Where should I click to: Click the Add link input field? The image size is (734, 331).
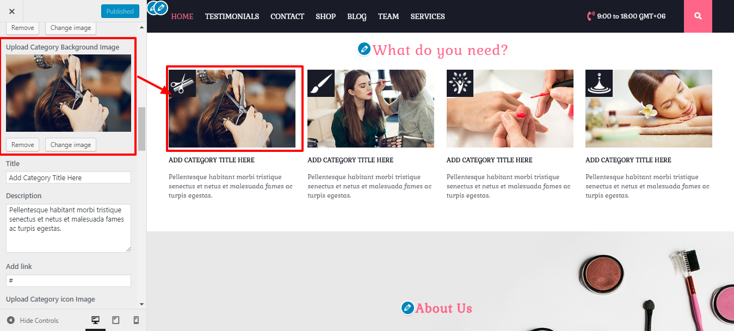pos(69,280)
